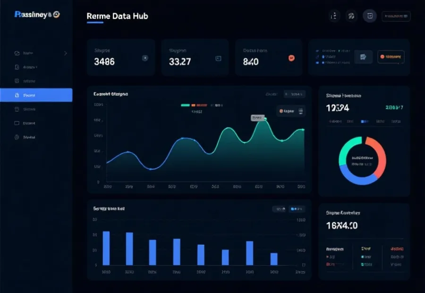This screenshot has height=293, width=425.
Task: Toggle the green series in line chart legend
Action: pos(185,105)
